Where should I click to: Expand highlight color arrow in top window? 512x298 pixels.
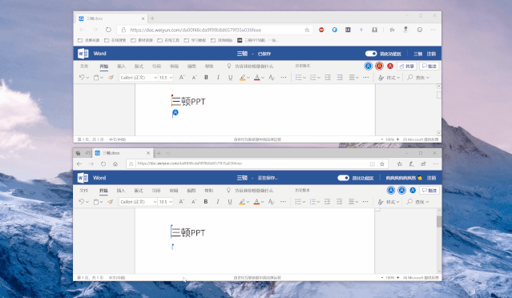tap(248, 78)
